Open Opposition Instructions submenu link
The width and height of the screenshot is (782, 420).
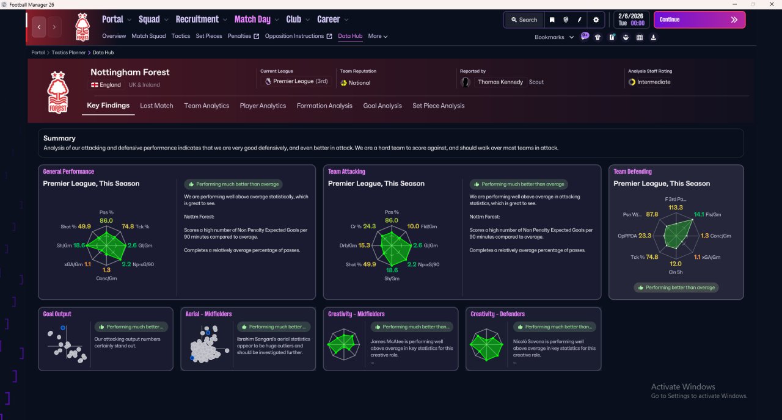pyautogui.click(x=299, y=36)
